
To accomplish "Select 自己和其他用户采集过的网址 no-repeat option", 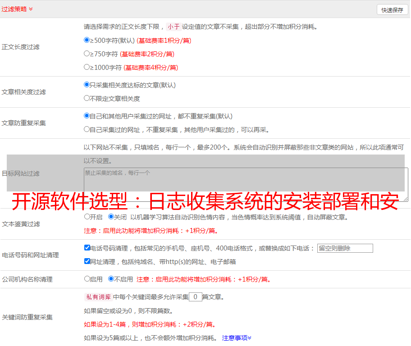I will coord(87,116).
